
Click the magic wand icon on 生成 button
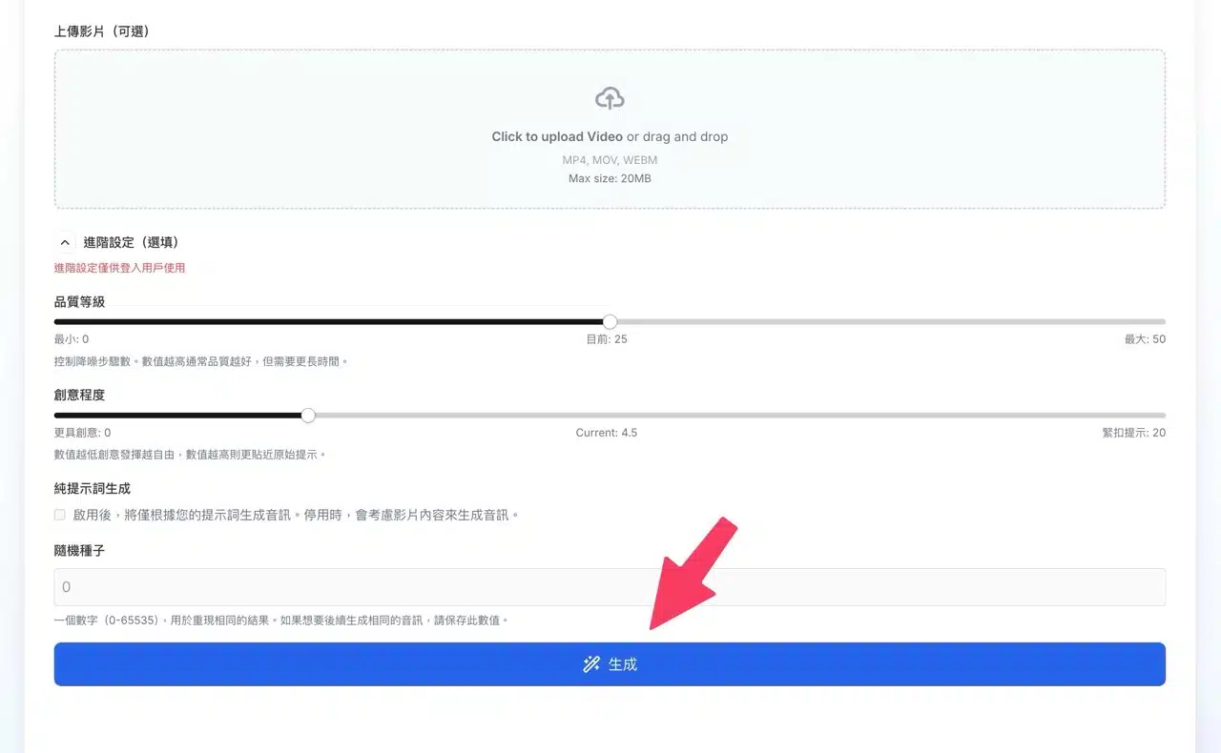tap(591, 664)
